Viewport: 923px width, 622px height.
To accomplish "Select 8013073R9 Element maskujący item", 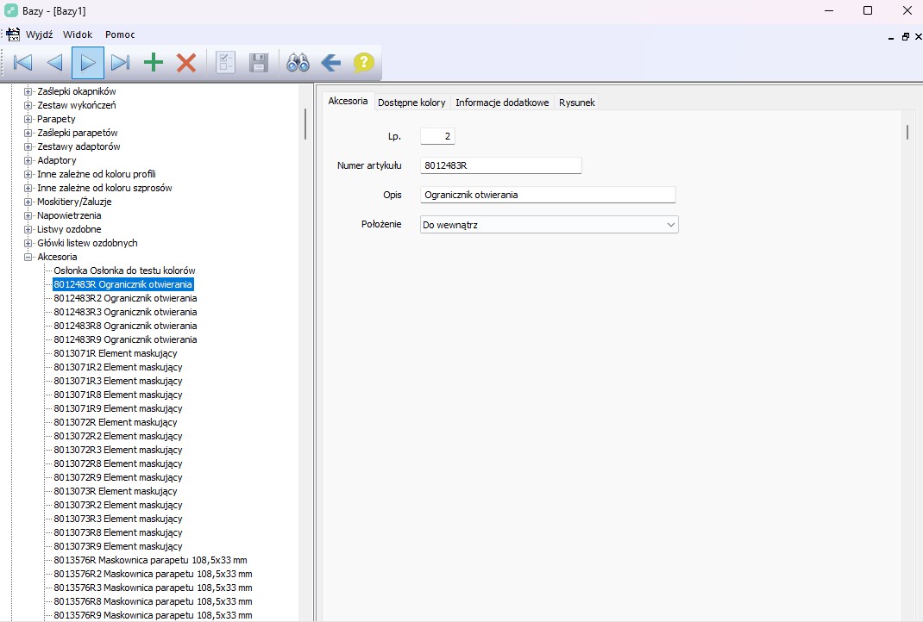I will click(x=118, y=546).
